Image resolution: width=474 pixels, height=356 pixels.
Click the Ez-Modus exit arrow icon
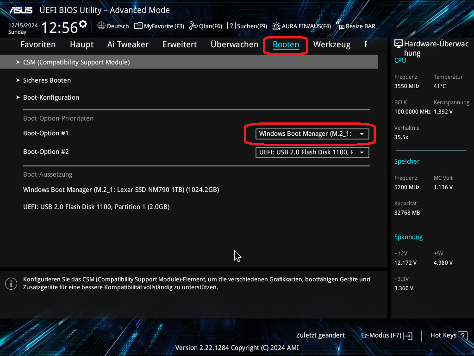coord(408,336)
